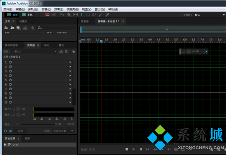Click the green Play button

pyautogui.click(x=134, y=149)
